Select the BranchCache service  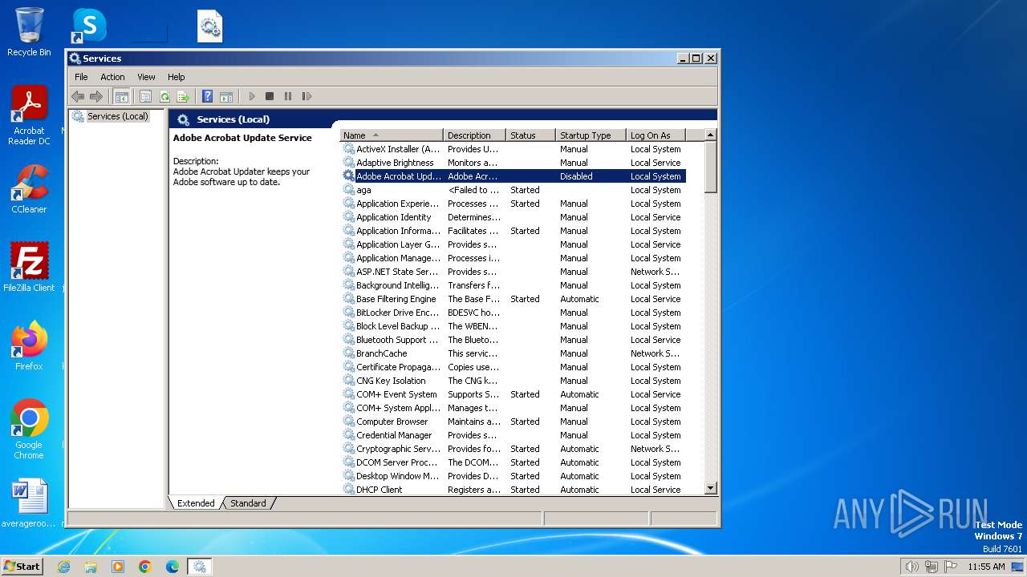[513, 353]
